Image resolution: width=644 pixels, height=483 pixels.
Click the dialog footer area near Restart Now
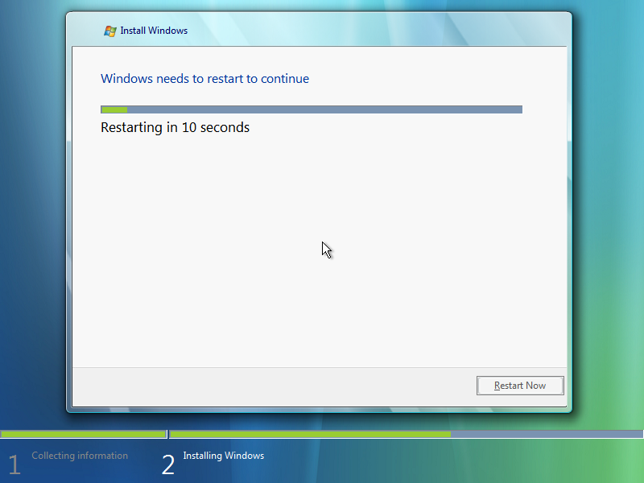coord(282,386)
